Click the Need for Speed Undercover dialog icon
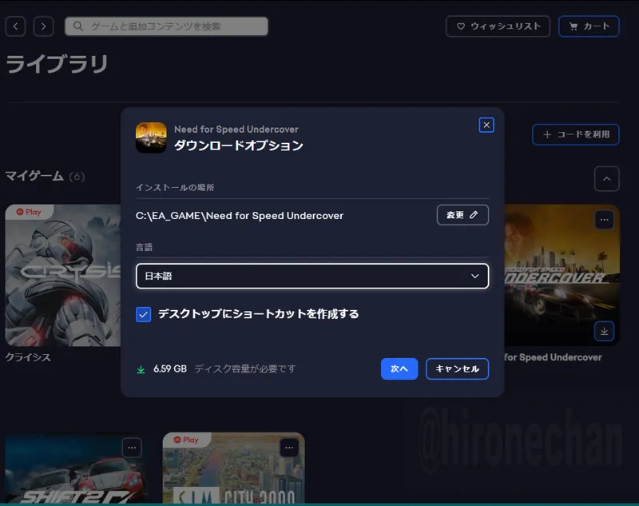Image resolution: width=639 pixels, height=506 pixels. 151,137
